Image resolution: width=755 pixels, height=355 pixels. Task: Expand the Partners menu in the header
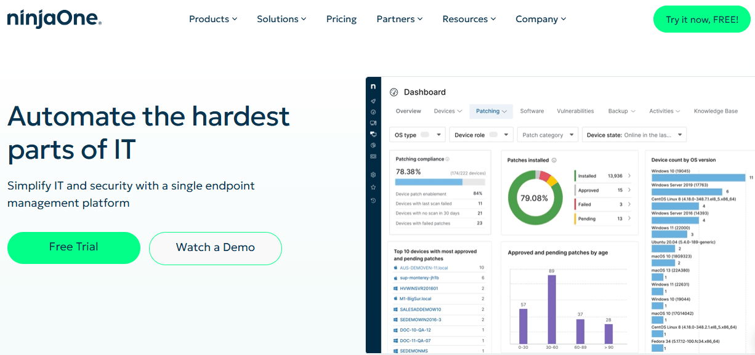(x=400, y=19)
